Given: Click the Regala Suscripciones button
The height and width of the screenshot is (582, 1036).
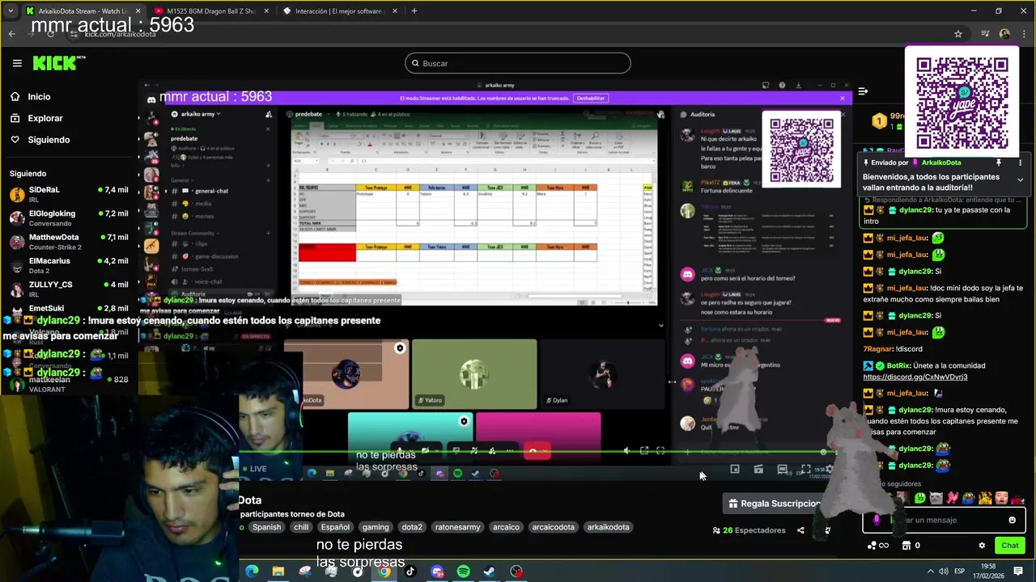Looking at the screenshot, I should 775,504.
